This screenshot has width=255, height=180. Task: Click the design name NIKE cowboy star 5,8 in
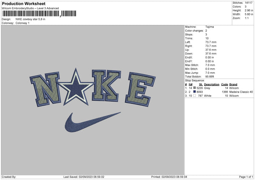(31, 19)
